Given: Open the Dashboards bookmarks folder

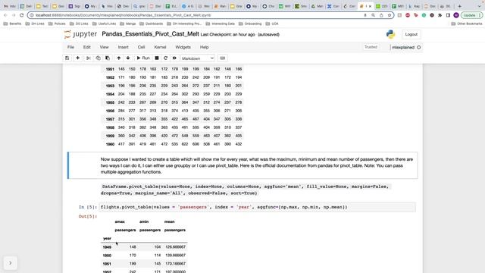Looking at the screenshot, I should (151, 24).
